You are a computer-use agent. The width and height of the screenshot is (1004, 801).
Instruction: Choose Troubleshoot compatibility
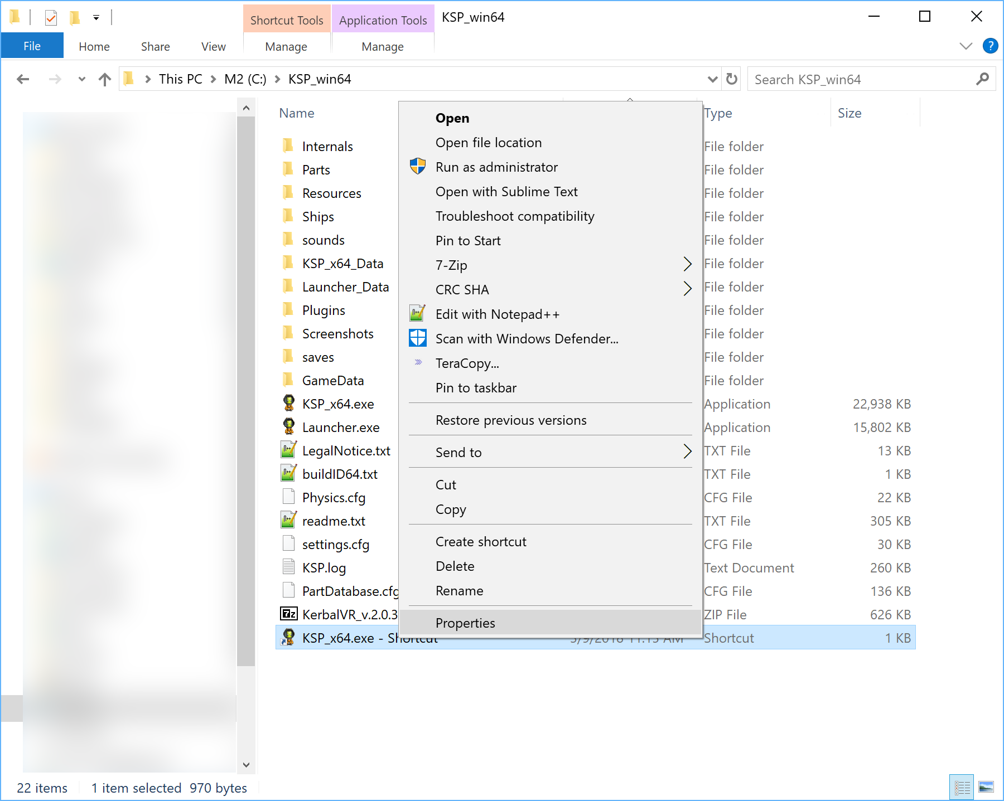[551, 216]
